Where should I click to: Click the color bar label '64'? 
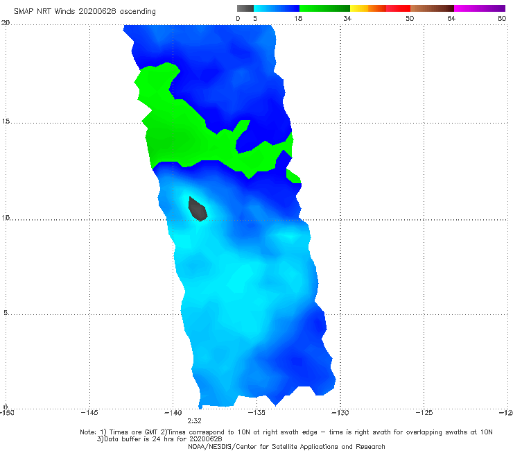(x=451, y=18)
